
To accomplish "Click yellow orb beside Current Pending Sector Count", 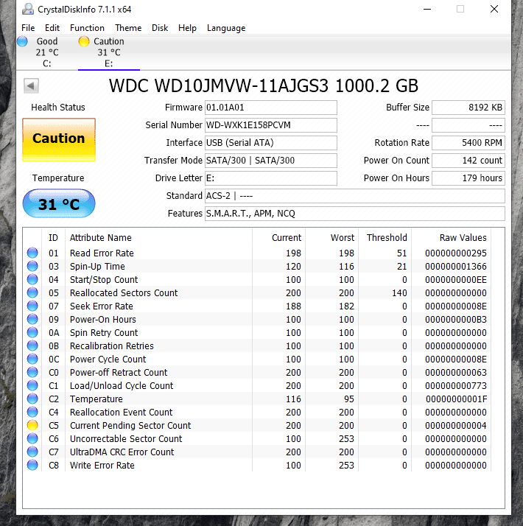I will click(x=32, y=425).
